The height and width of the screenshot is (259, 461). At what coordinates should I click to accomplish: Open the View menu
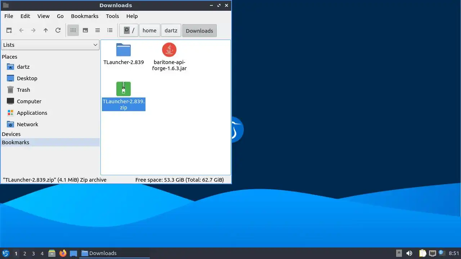(44, 16)
